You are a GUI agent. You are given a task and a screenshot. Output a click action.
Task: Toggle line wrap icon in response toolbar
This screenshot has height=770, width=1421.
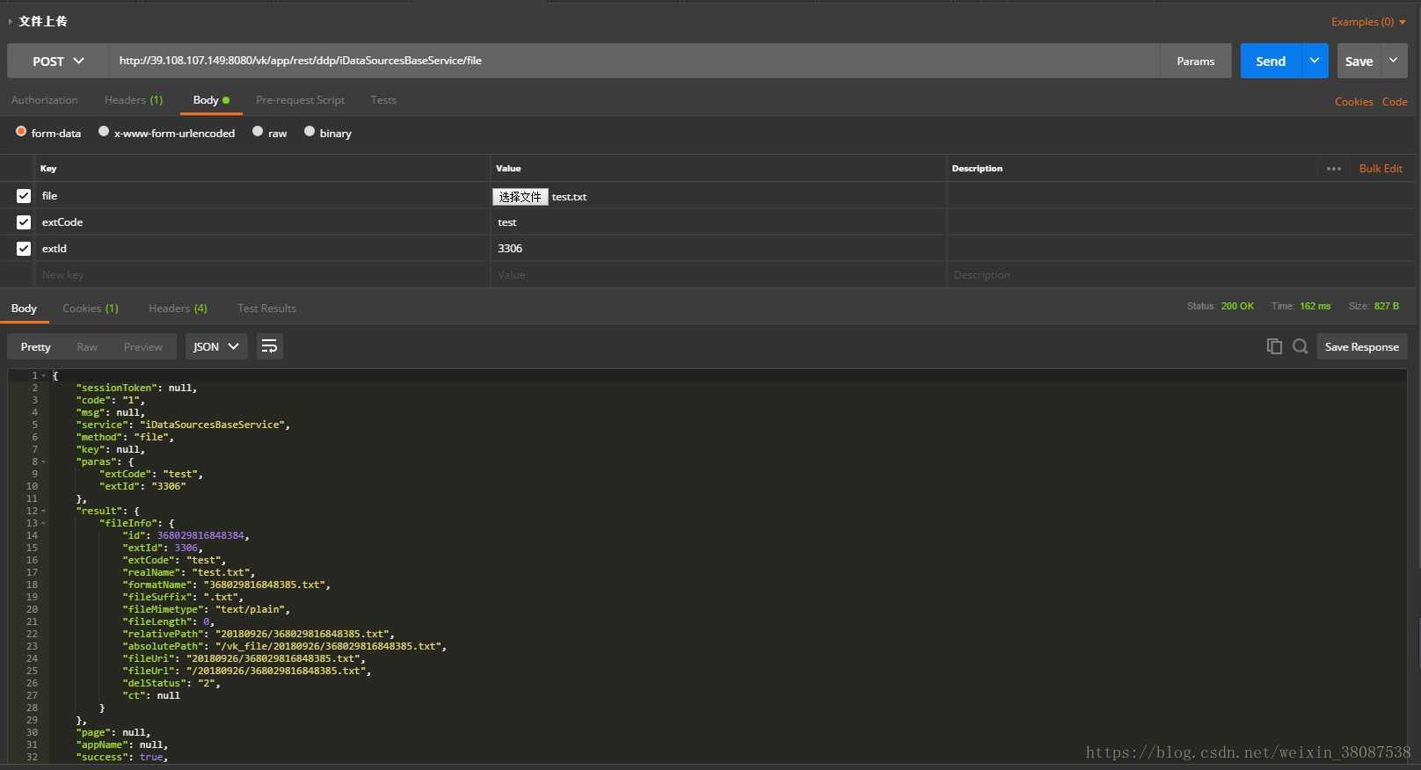[270, 346]
